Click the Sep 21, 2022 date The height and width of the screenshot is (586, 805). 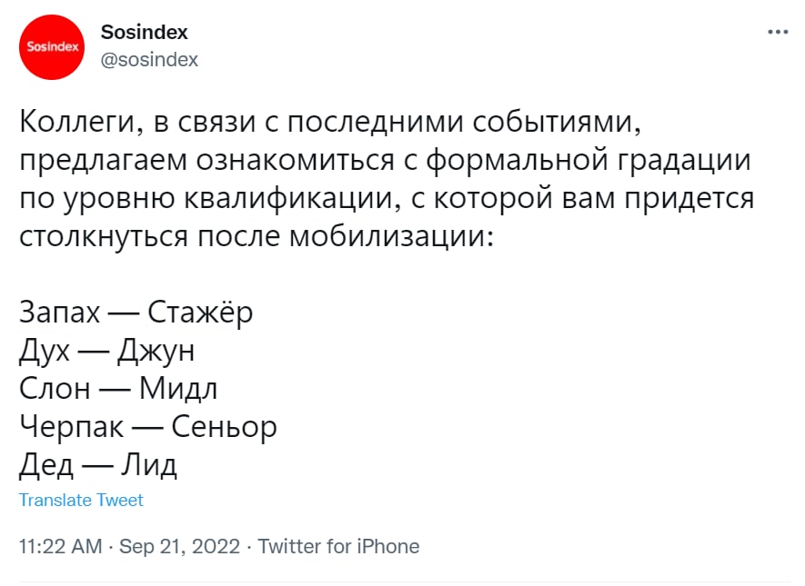tap(179, 547)
